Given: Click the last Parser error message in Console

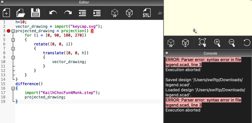Looking at the screenshot, I should 203,102.
